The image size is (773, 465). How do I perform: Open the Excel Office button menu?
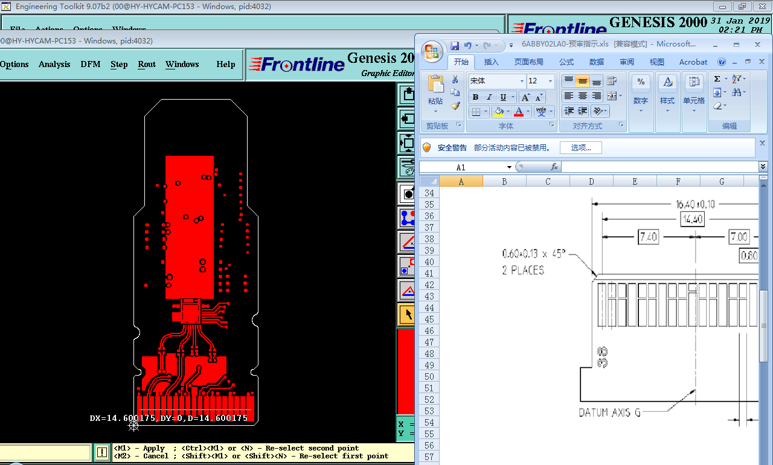pos(431,51)
